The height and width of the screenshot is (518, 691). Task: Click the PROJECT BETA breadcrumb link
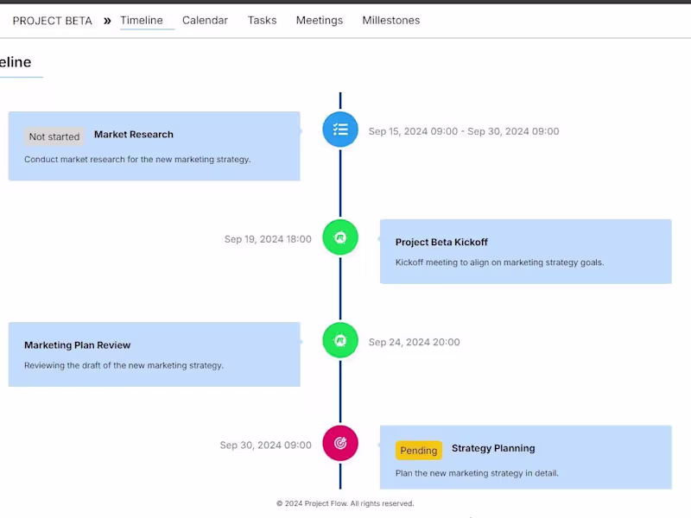pos(53,21)
